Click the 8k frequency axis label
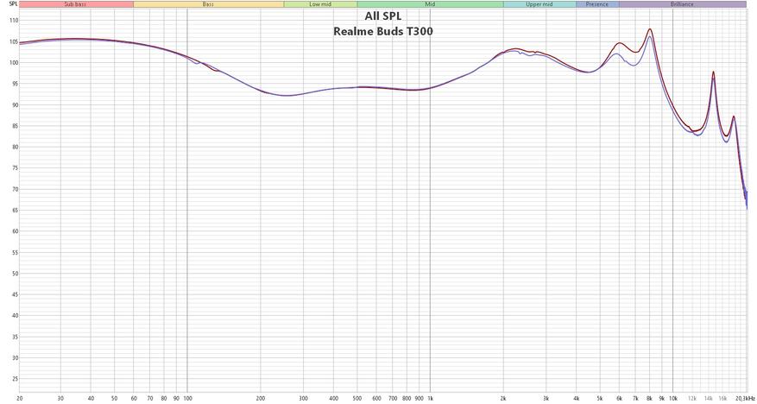The image size is (757, 404). click(649, 399)
